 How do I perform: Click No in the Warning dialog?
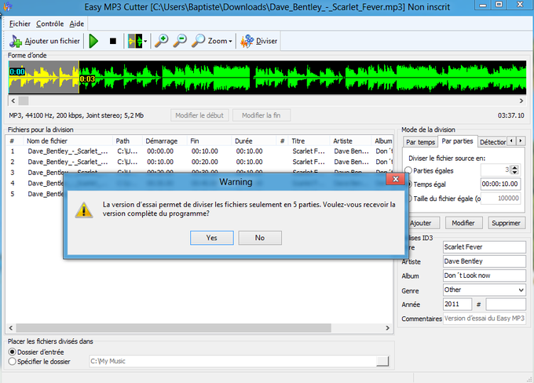260,238
